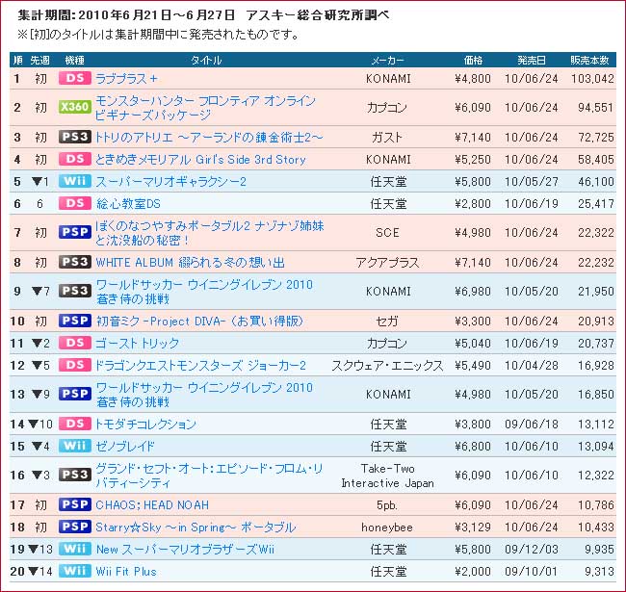The height and width of the screenshot is (592, 626).
Task: Open the 絵心教室DS title link
Action: 128,204
